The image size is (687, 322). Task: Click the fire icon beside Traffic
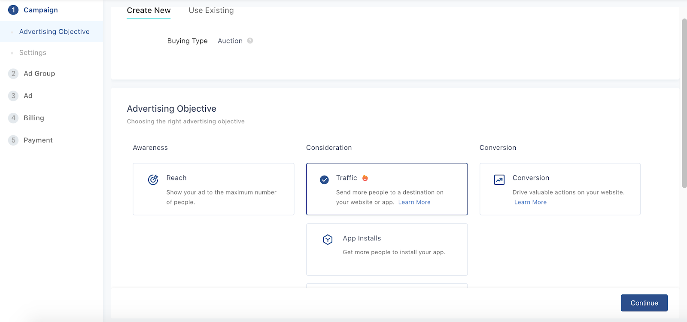tap(365, 178)
